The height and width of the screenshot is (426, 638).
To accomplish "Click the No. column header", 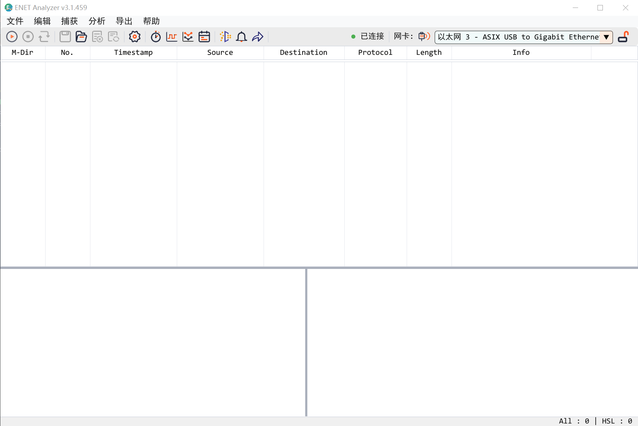I will pos(67,52).
